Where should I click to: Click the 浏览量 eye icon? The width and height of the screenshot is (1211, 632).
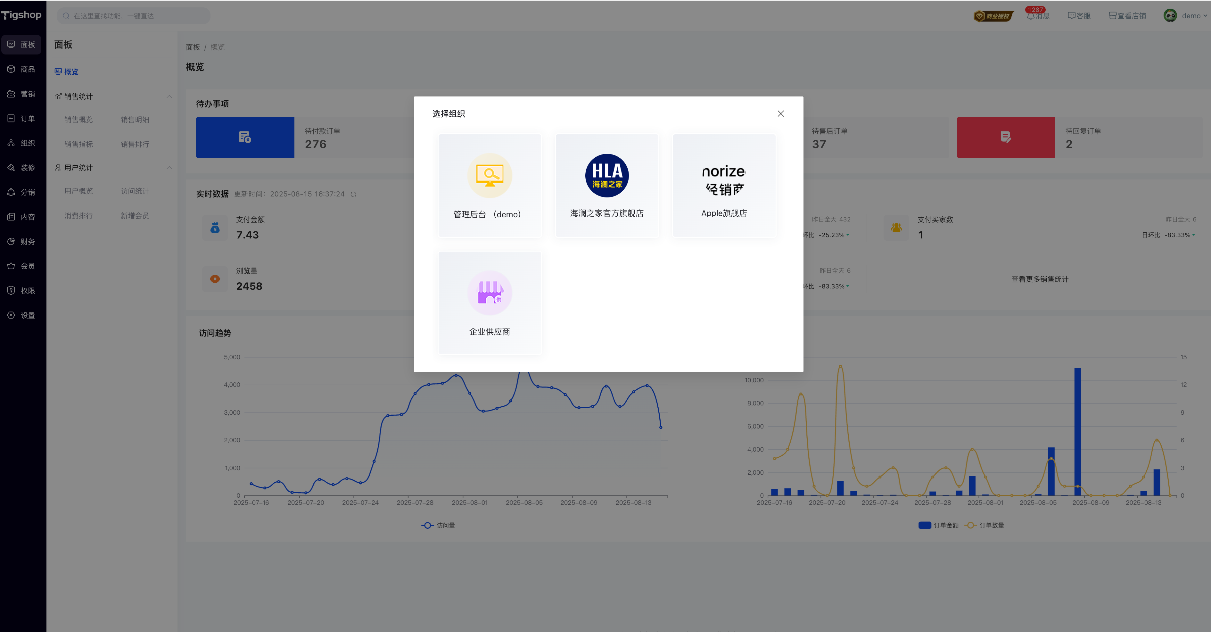215,279
